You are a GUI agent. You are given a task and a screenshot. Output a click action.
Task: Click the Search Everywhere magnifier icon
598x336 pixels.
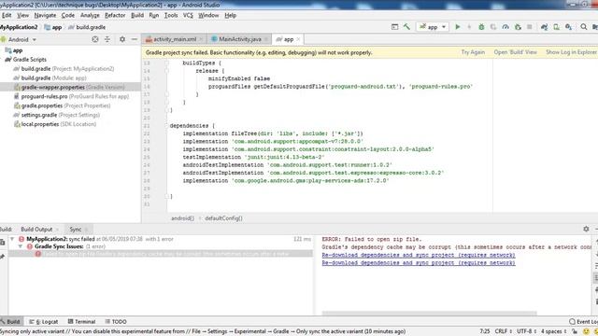pyautogui.click(x=583, y=27)
